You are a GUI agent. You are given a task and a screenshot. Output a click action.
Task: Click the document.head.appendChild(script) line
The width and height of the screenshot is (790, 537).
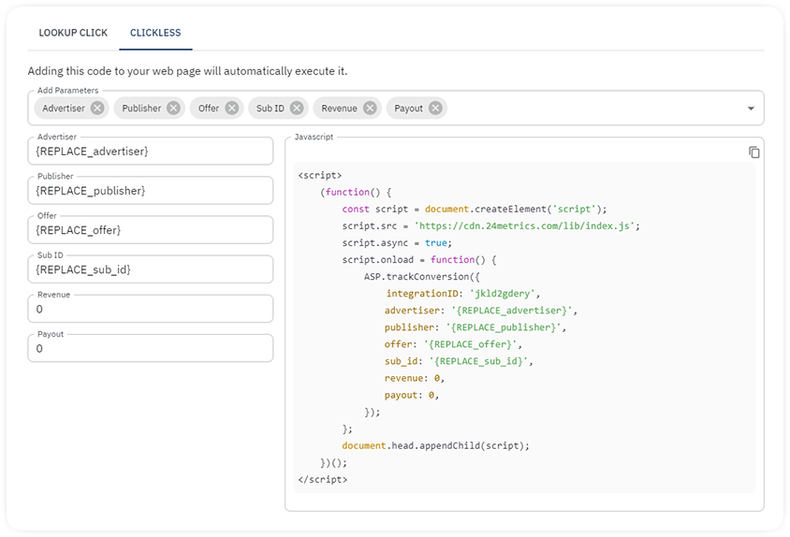coord(436,446)
